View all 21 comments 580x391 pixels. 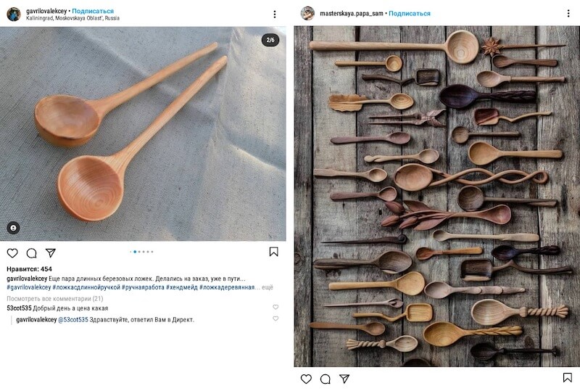pos(55,298)
